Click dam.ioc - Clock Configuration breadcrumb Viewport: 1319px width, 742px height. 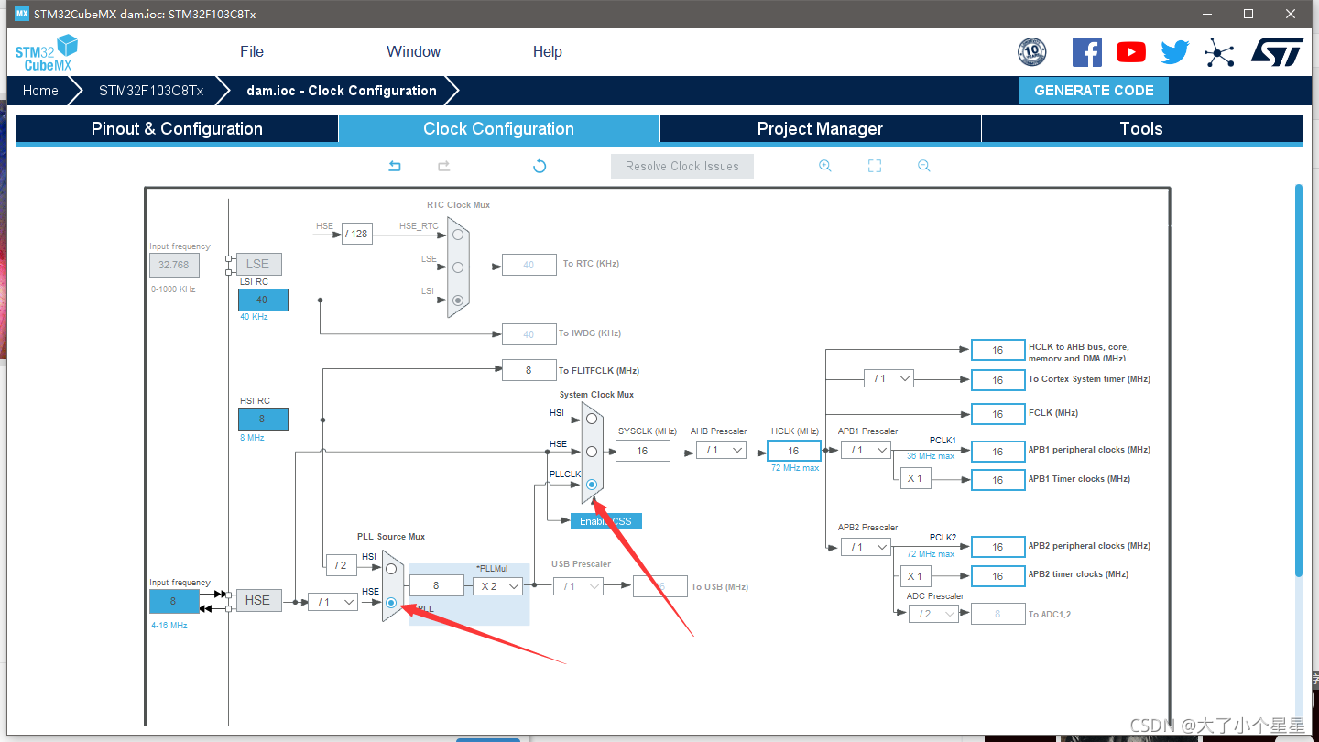(x=342, y=91)
